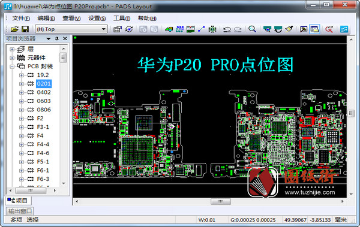Expand the 0201 footprint node
Screen dimensions: 360x227
(x=22, y=84)
